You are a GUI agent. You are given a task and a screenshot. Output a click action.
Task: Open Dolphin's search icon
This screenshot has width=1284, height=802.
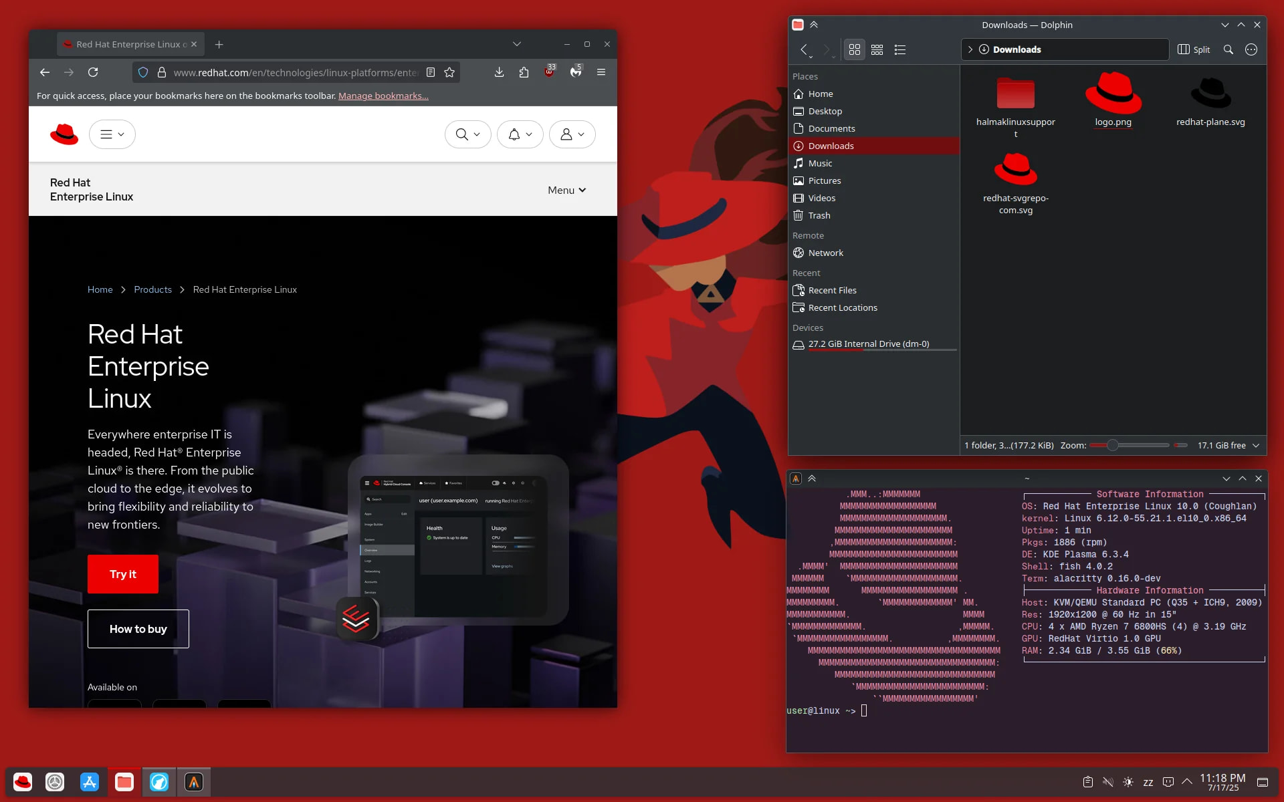point(1228,49)
